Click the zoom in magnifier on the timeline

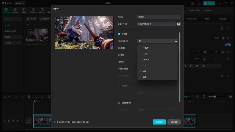tap(231, 97)
